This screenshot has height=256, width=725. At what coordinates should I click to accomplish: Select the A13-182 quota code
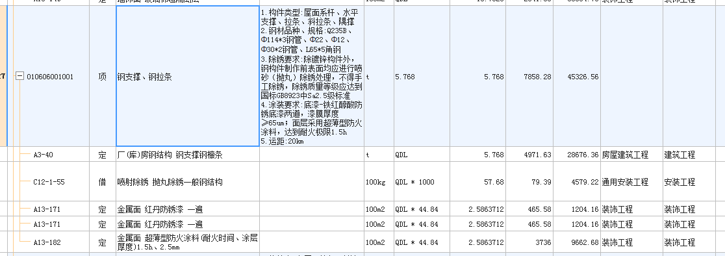coord(47,242)
